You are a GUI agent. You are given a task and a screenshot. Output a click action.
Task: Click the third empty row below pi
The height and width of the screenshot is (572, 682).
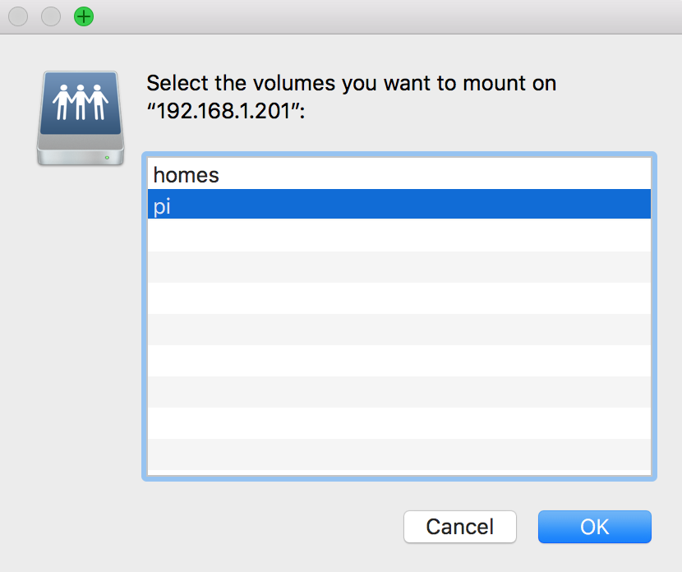(x=399, y=298)
